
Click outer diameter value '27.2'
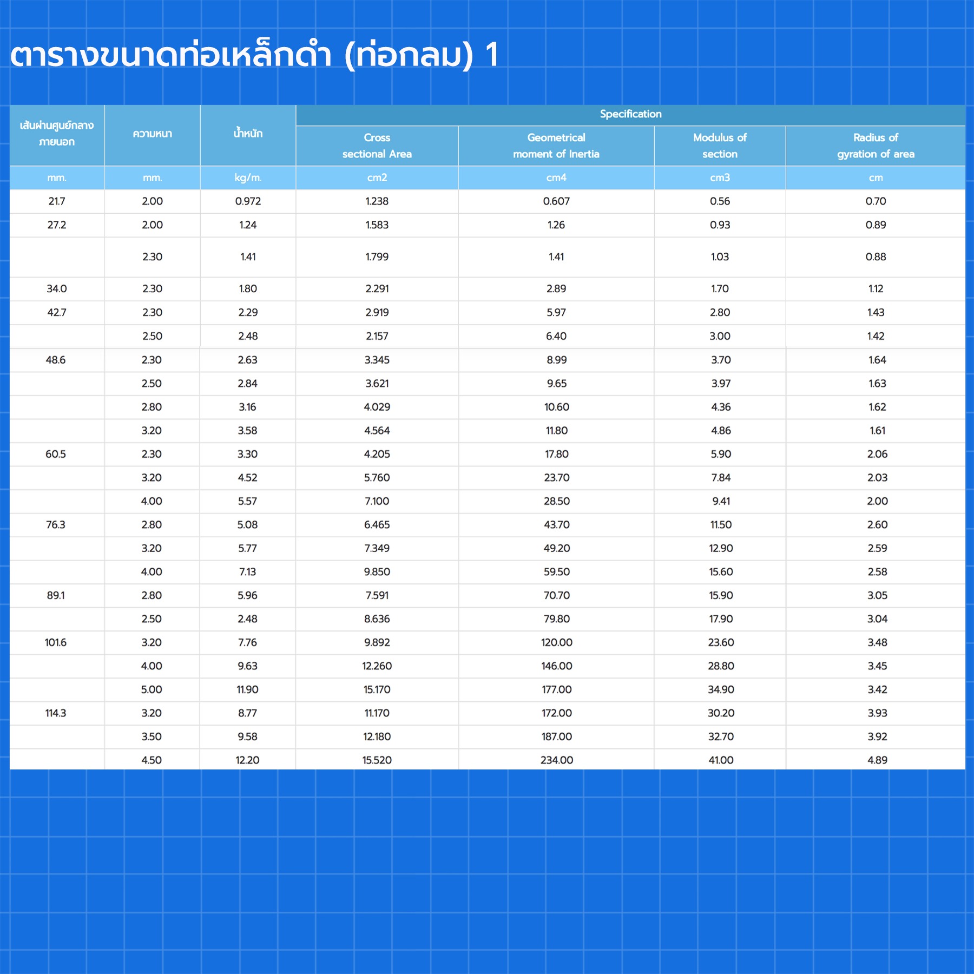pyautogui.click(x=57, y=225)
